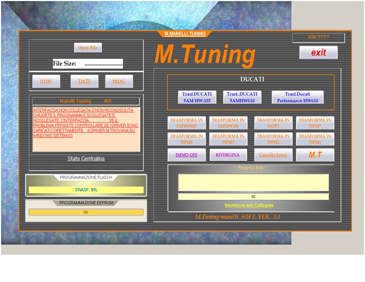Start programming with PROG. button
Screen dimensions: 365x282
point(119,81)
